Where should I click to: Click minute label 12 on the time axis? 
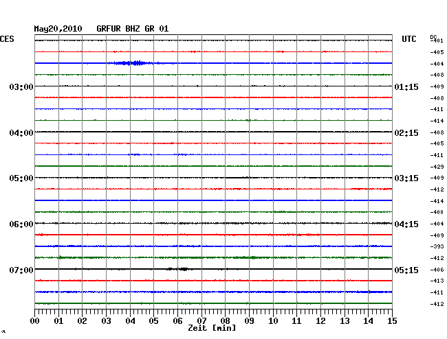(320, 321)
